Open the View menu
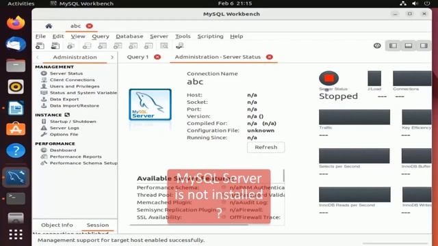The image size is (438, 246). [78, 36]
